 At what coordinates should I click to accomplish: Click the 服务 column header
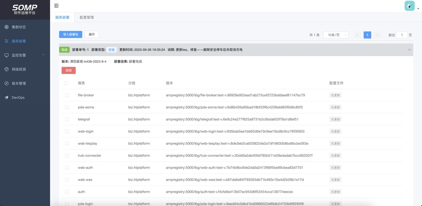tap(81, 83)
